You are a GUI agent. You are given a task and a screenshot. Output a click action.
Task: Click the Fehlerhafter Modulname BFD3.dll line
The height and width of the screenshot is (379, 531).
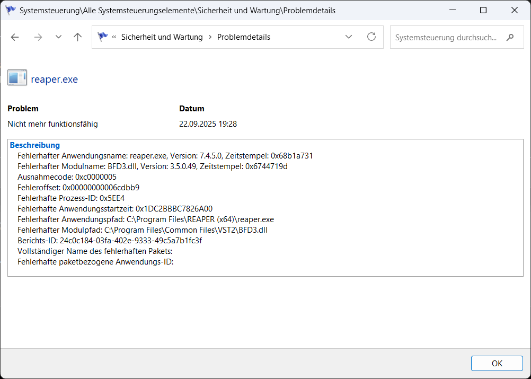click(153, 166)
